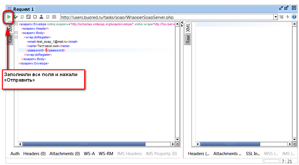Open the response WSS tab
Image resolution: width=299 pixels, height=165 pixels.
[271, 154]
